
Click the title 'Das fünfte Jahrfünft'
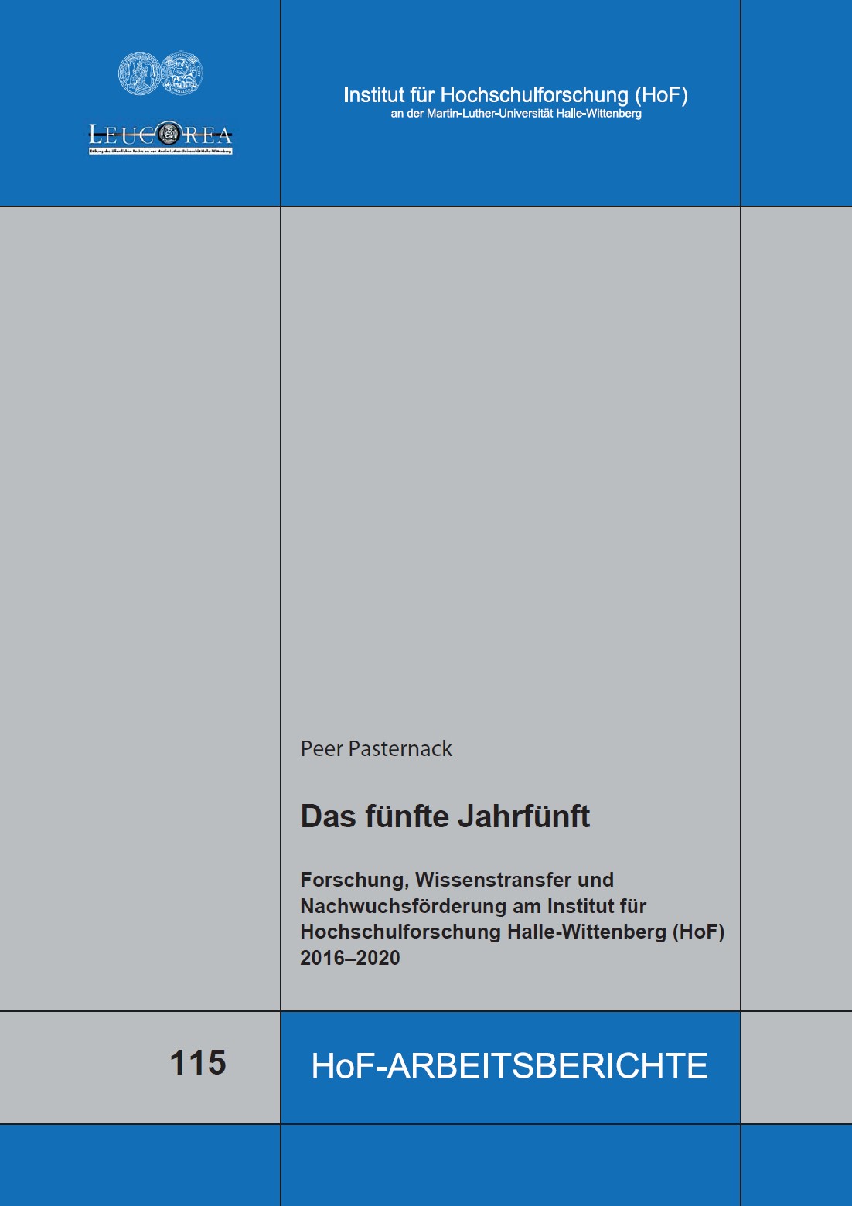445,816
